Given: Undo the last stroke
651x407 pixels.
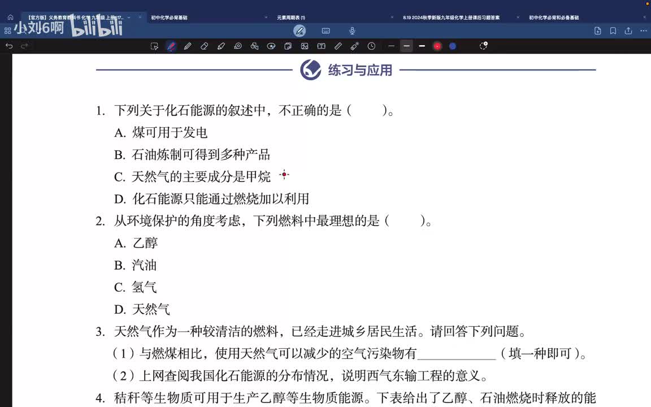Looking at the screenshot, I should tap(9, 46).
